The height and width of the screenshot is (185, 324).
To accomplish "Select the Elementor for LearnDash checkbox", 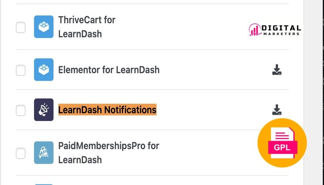I will tap(21, 70).
